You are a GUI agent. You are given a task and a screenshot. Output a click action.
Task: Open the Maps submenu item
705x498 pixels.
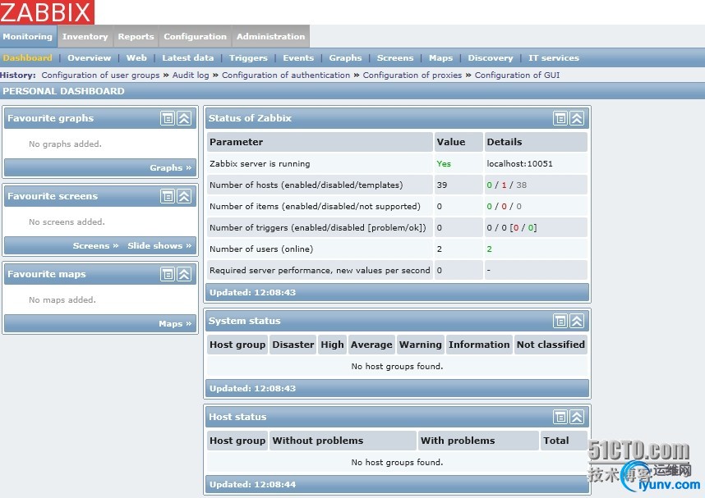[440, 58]
